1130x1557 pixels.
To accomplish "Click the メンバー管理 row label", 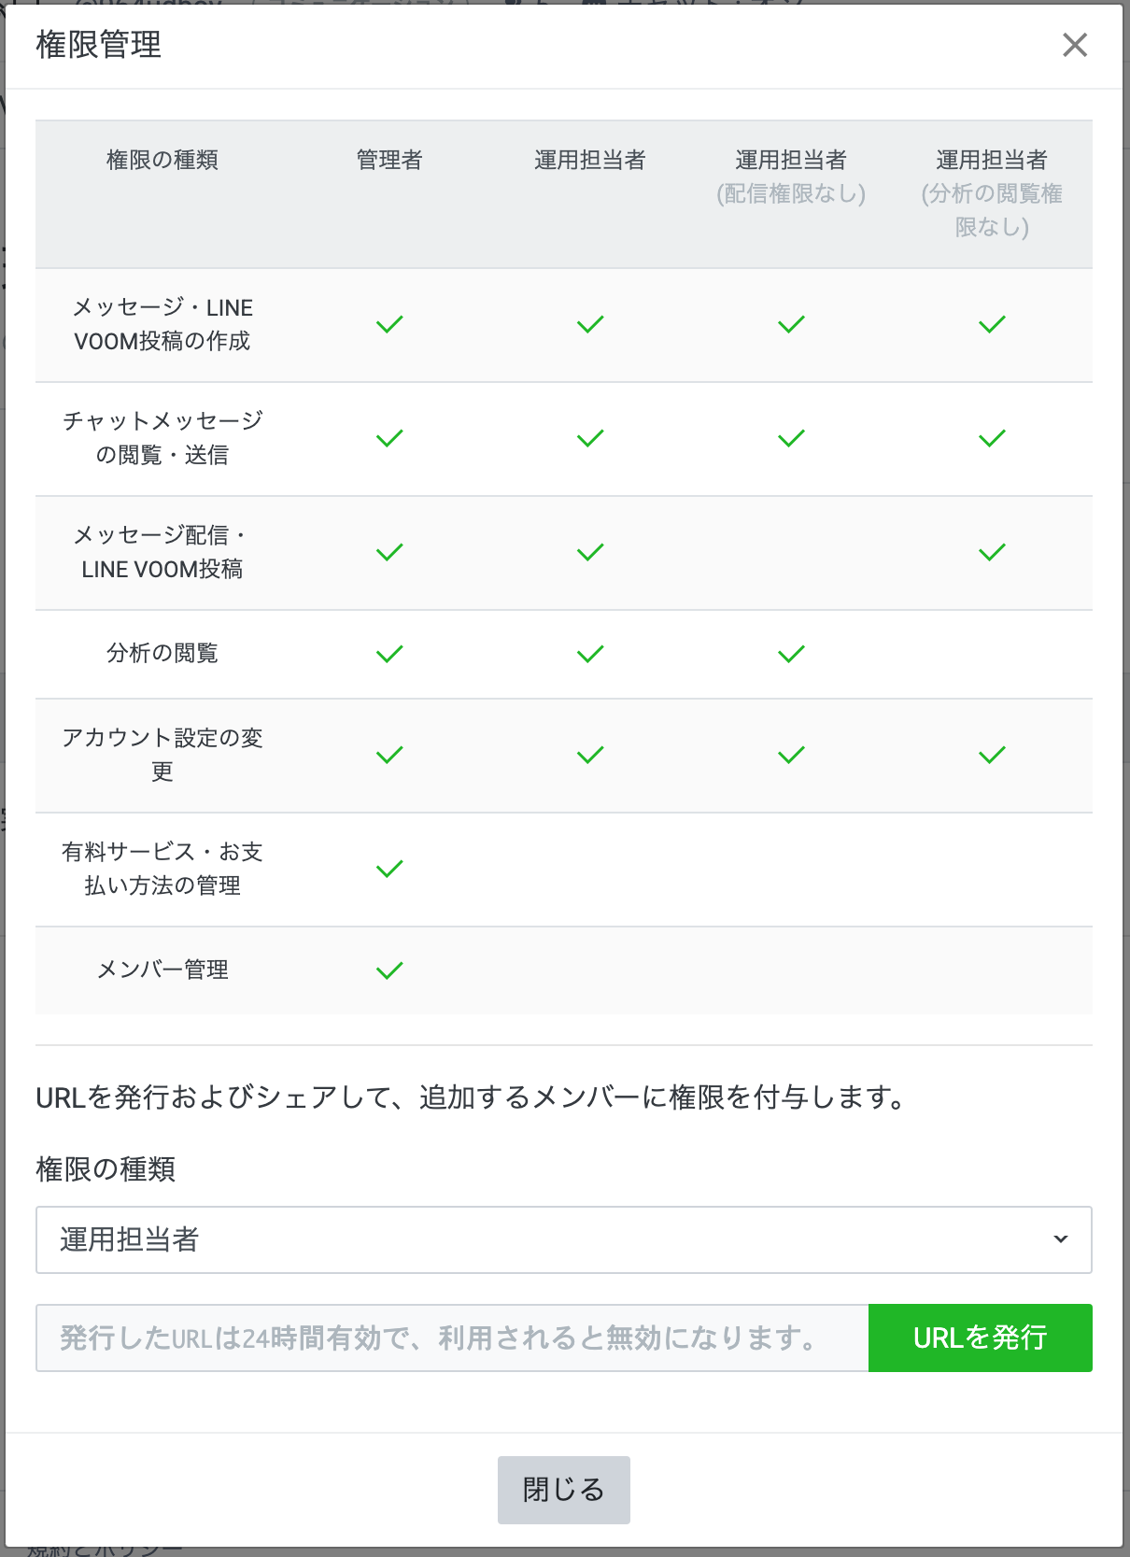I will coord(162,970).
